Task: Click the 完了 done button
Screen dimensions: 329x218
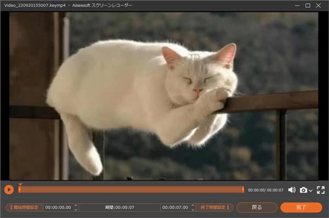Action: pos(301,208)
